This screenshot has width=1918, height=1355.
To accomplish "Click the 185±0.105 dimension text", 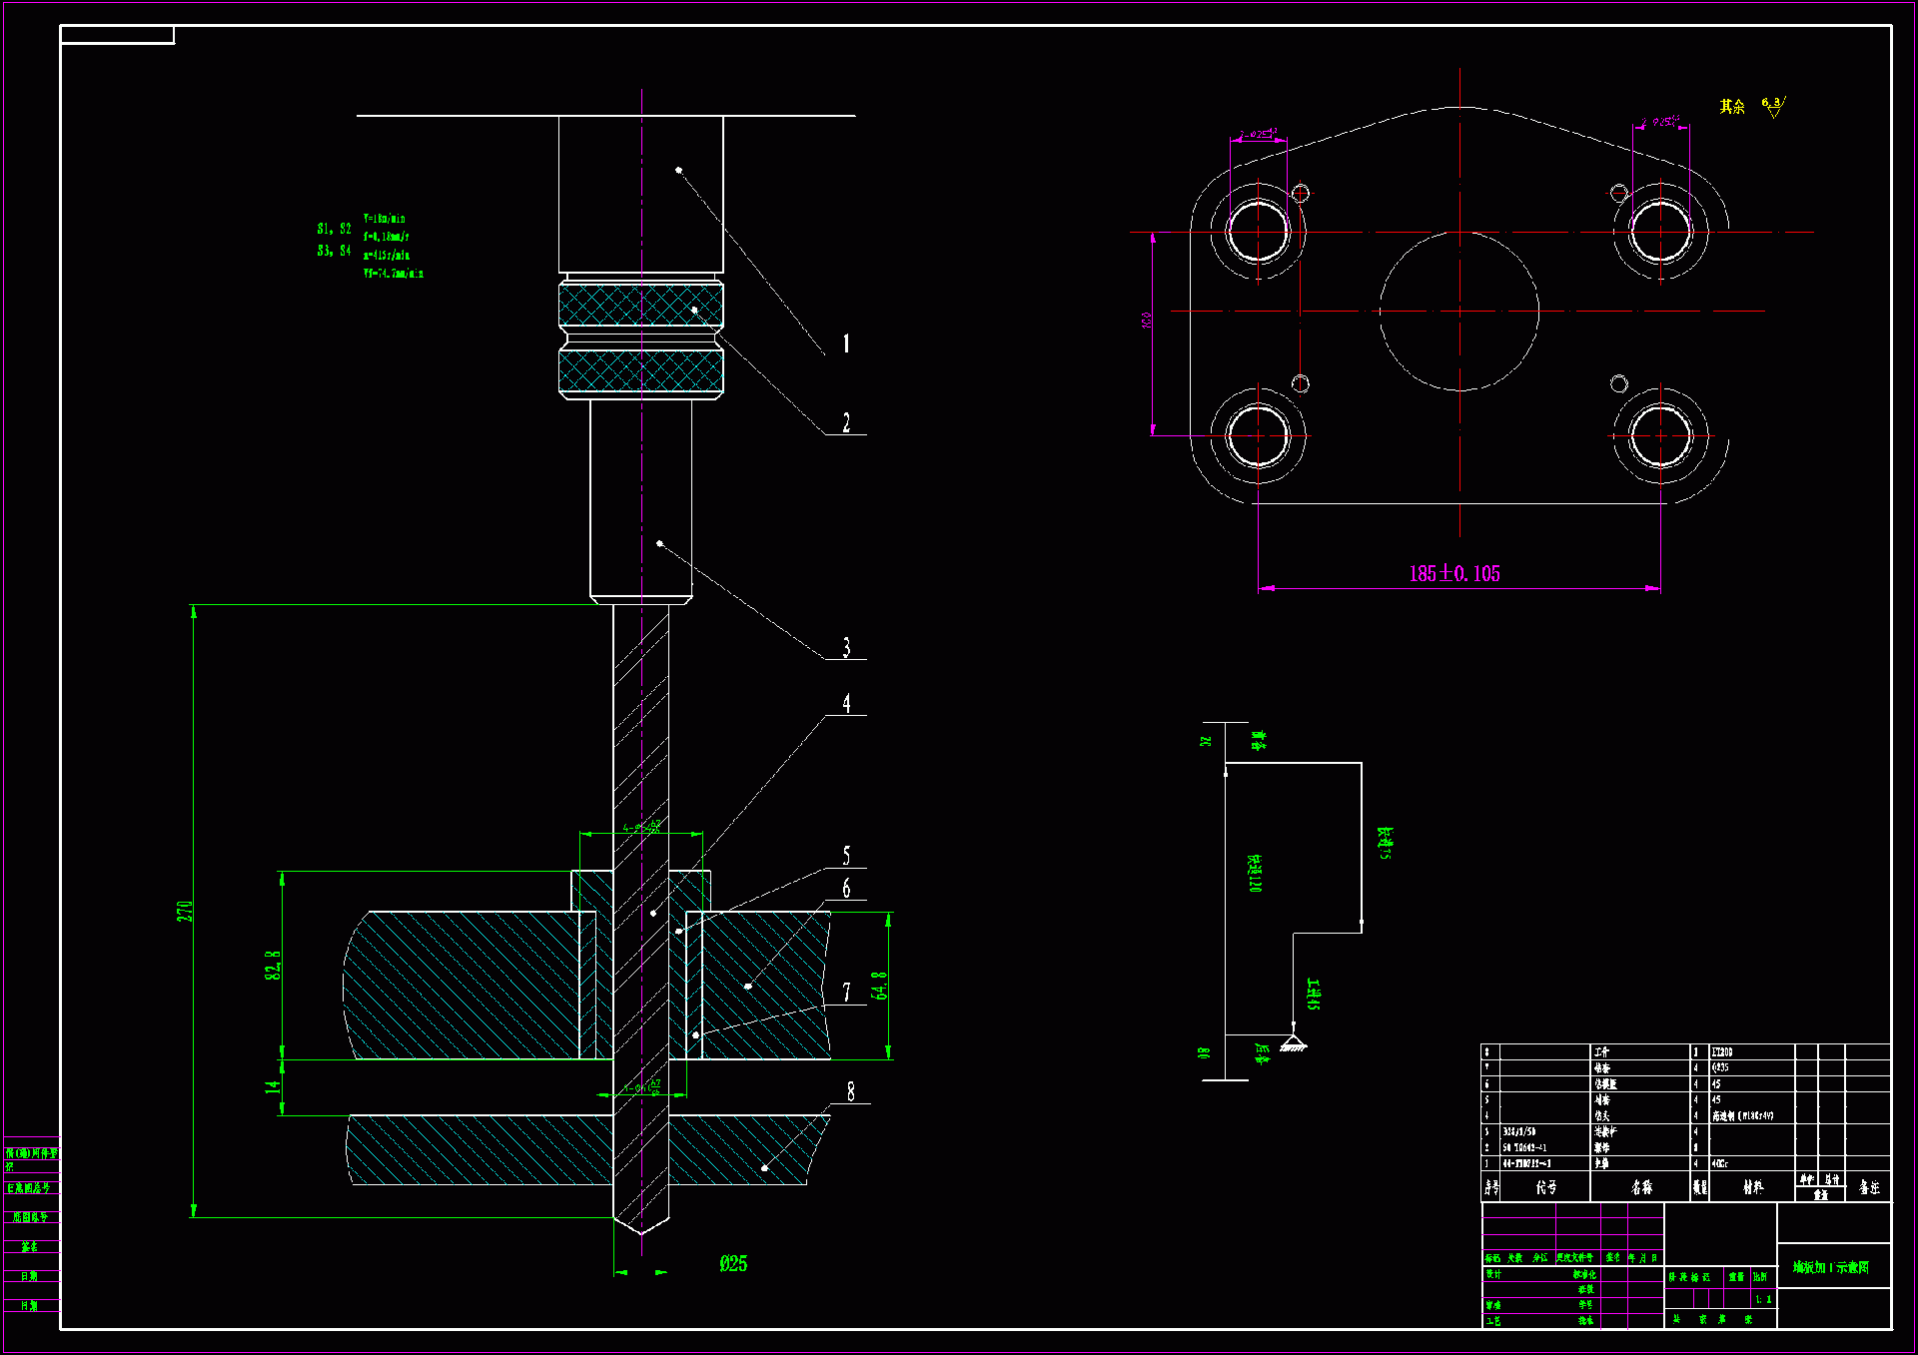I will click(1453, 574).
